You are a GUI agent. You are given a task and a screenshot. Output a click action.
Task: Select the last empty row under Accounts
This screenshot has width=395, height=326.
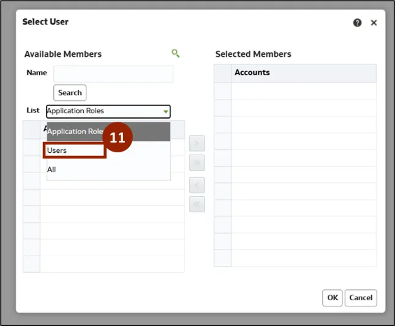(x=303, y=258)
